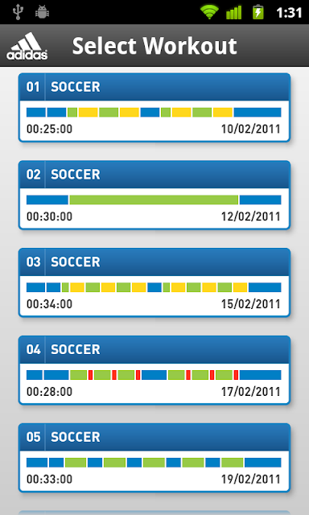Choose workout 04 SOCCER header
309x515 pixels.
click(x=154, y=349)
